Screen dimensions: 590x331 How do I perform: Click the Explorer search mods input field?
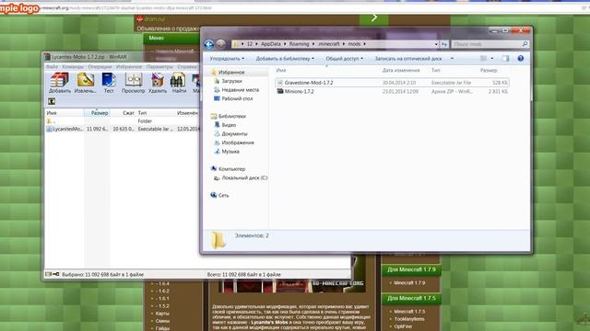487,44
